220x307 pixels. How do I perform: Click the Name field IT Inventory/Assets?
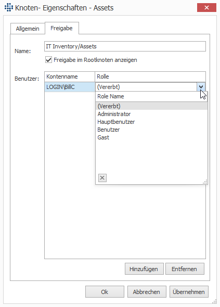pyautogui.click(x=125, y=46)
